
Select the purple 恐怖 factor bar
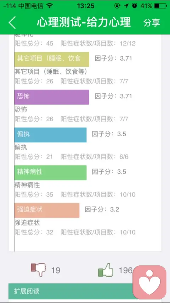pyautogui.click(x=52, y=97)
